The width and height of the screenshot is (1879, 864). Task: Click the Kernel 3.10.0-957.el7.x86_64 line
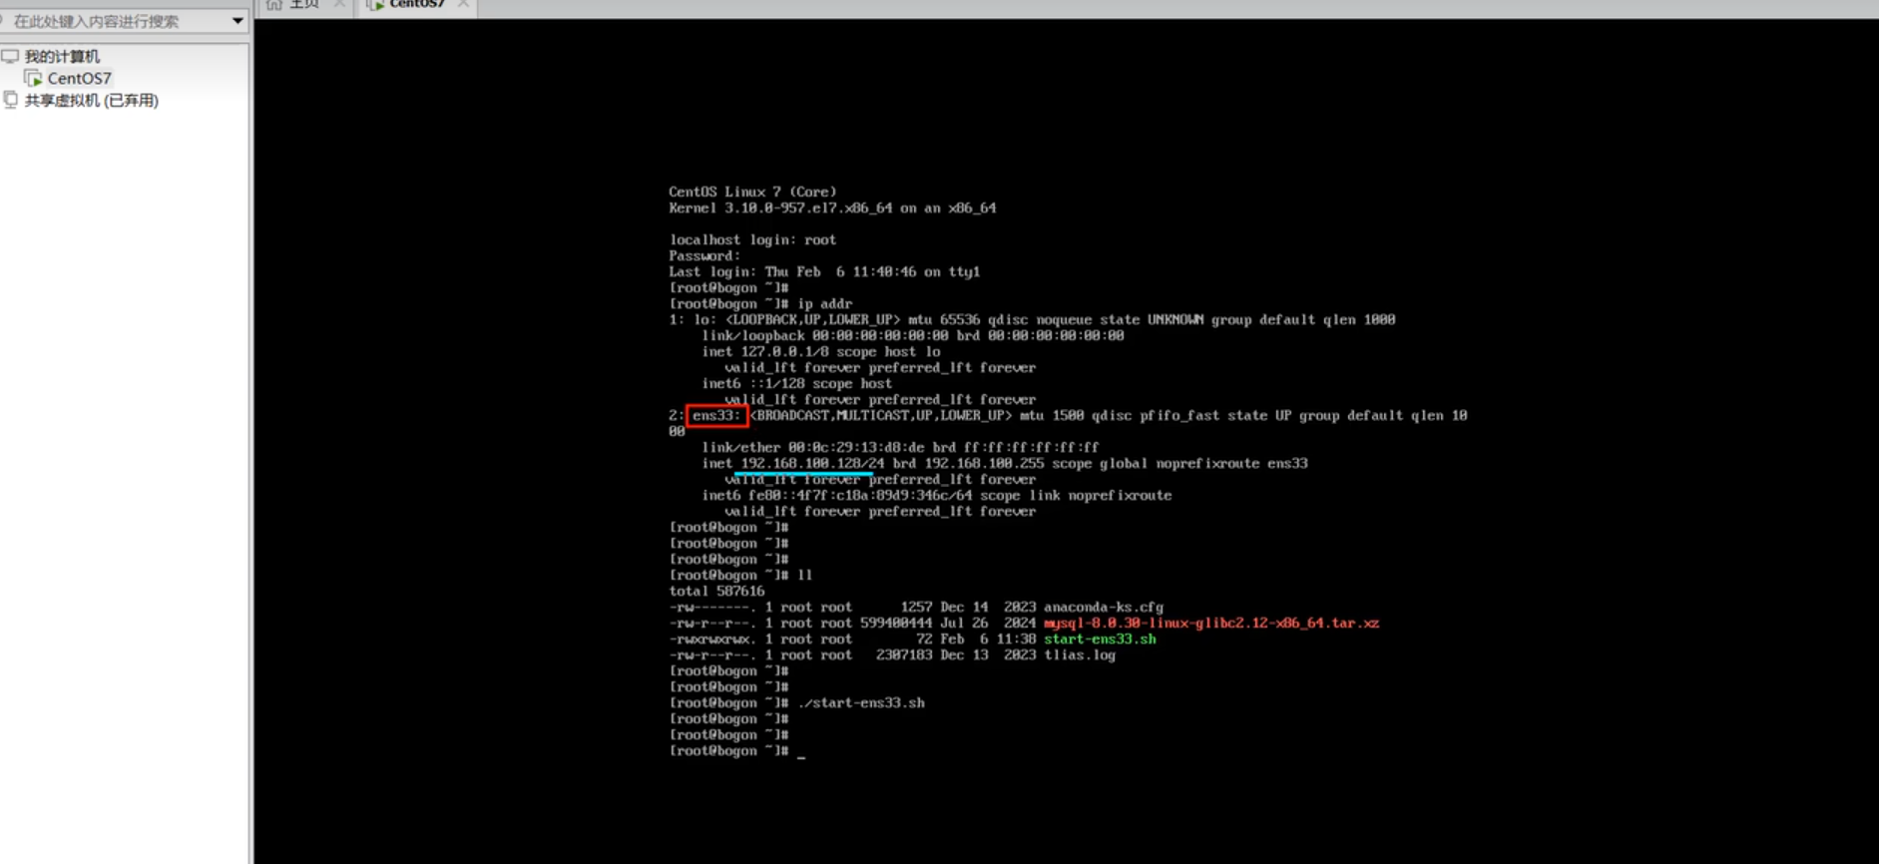click(832, 208)
